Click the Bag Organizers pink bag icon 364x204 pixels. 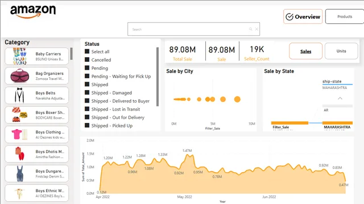20,75
